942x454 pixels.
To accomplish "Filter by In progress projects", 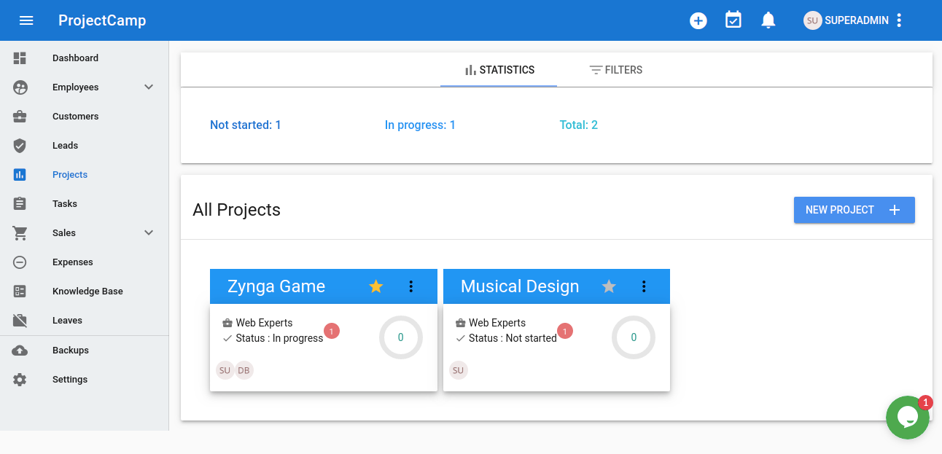I will [x=420, y=125].
